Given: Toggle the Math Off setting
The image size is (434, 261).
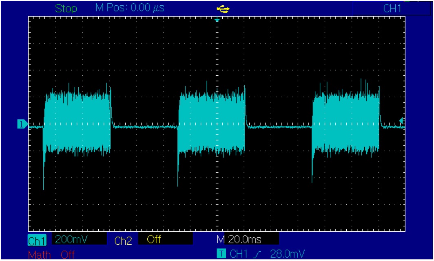Looking at the screenshot, I should click(68, 255).
